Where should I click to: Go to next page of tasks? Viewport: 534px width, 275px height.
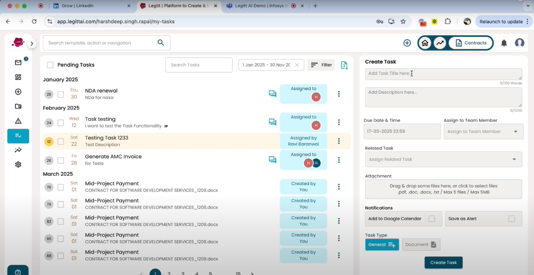pos(252,273)
